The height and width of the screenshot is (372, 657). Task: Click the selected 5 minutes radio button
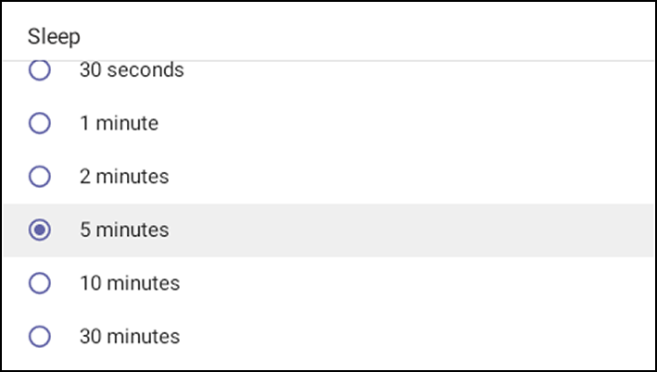tap(40, 229)
